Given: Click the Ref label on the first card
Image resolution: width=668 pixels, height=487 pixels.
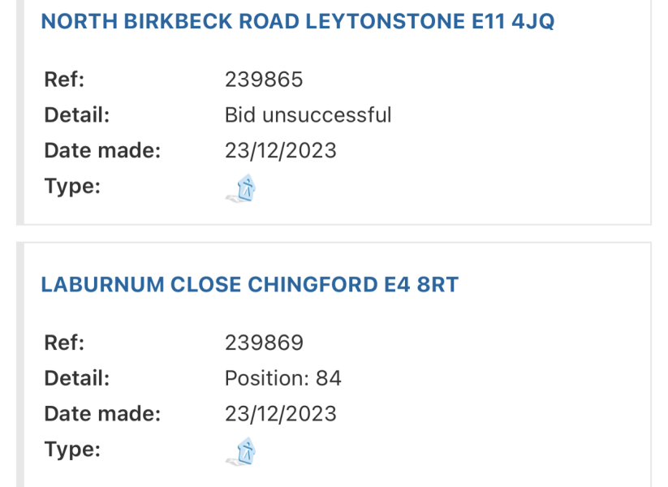Looking at the screenshot, I should (x=60, y=79).
